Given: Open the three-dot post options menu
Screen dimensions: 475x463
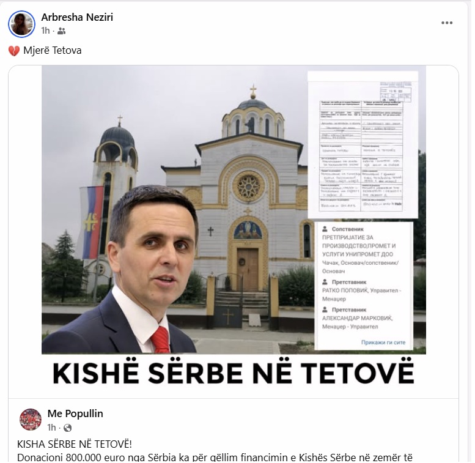Looking at the screenshot, I should pyautogui.click(x=447, y=23).
